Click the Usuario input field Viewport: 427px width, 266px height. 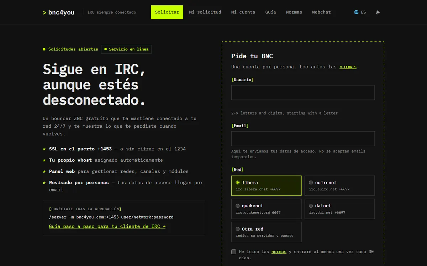303,92
